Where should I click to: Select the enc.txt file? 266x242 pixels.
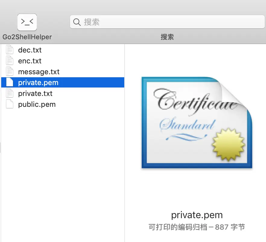(30, 61)
